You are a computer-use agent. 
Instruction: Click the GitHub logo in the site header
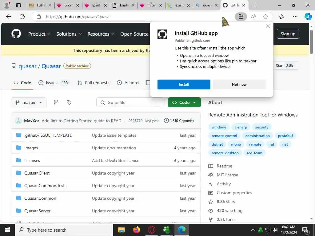point(16,34)
